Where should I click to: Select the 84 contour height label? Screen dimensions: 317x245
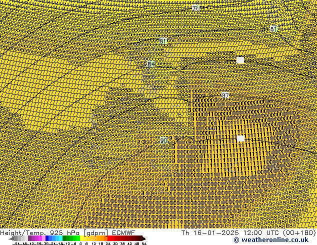[151, 64]
